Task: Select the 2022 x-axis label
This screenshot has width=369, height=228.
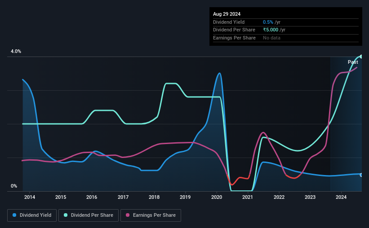Action: [x=279, y=197]
